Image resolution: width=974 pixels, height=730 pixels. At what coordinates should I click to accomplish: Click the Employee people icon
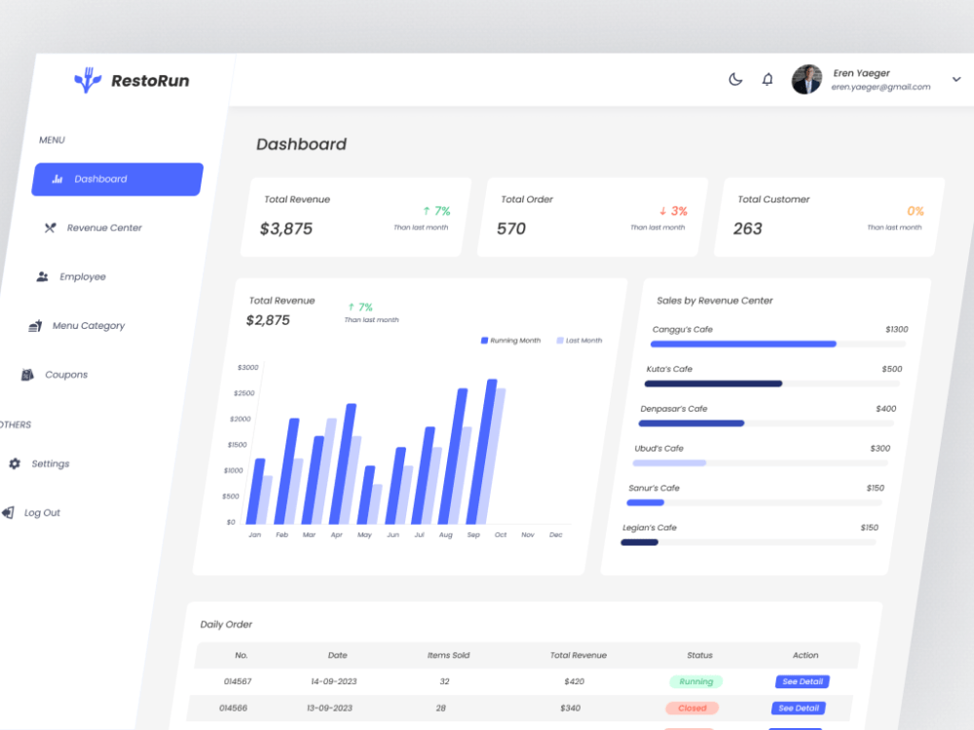pyautogui.click(x=42, y=276)
